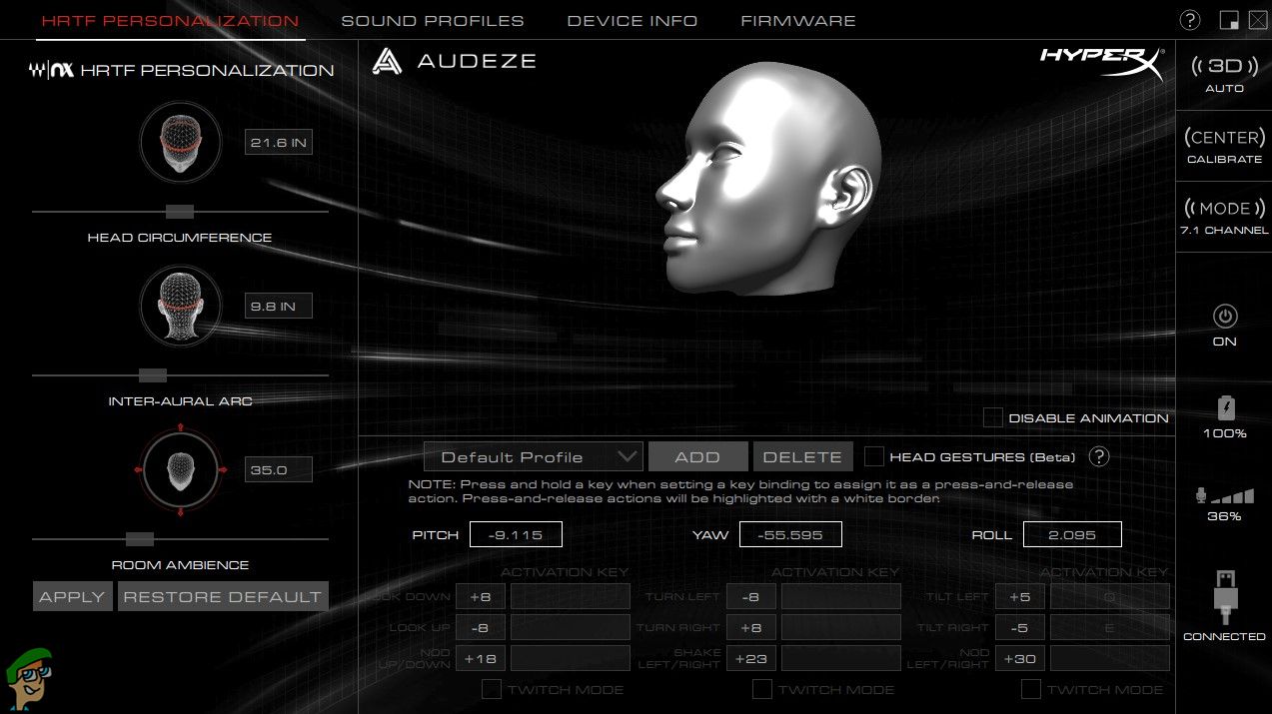Click the Room Ambience slider handle

point(140,538)
